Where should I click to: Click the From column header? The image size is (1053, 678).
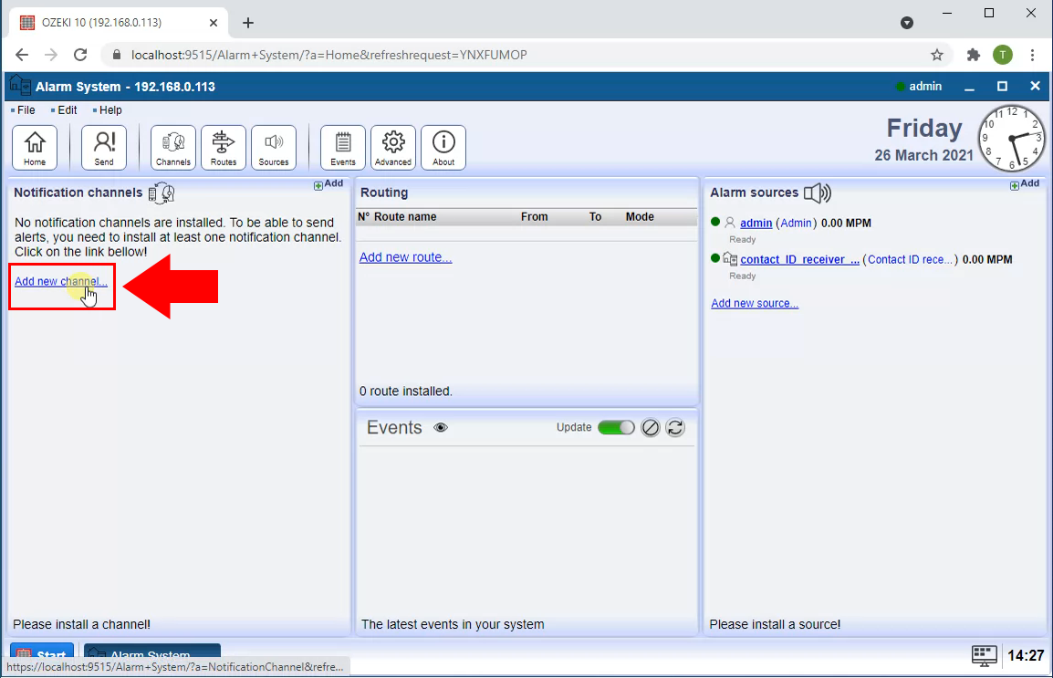point(535,217)
